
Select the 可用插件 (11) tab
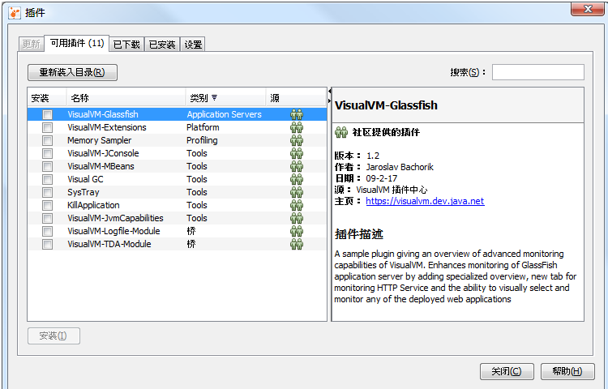tap(77, 43)
